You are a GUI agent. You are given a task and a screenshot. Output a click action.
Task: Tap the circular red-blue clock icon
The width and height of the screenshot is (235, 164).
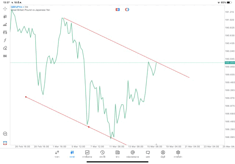click(127, 10)
